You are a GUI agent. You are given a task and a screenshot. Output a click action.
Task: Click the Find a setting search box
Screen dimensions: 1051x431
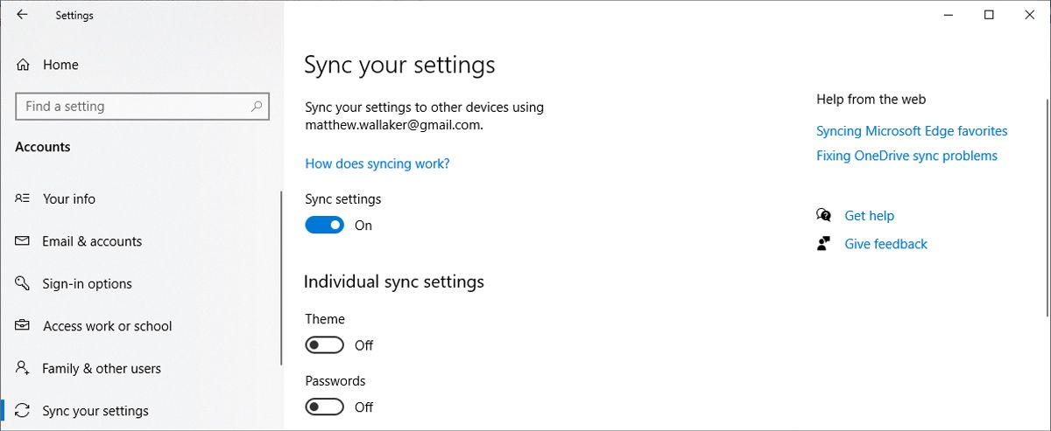click(131, 107)
